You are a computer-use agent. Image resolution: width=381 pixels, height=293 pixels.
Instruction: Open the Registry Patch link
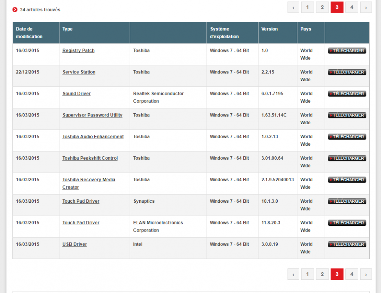78,51
